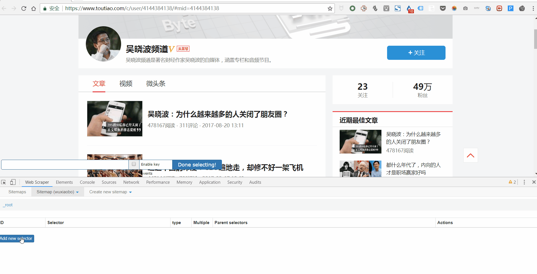Toggle the DevTools device toolbar icon

[x=13, y=182]
